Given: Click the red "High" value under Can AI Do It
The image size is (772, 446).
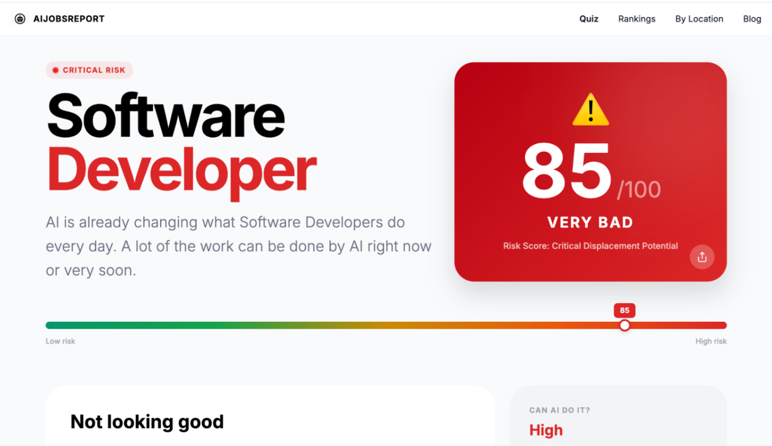Looking at the screenshot, I should point(545,430).
